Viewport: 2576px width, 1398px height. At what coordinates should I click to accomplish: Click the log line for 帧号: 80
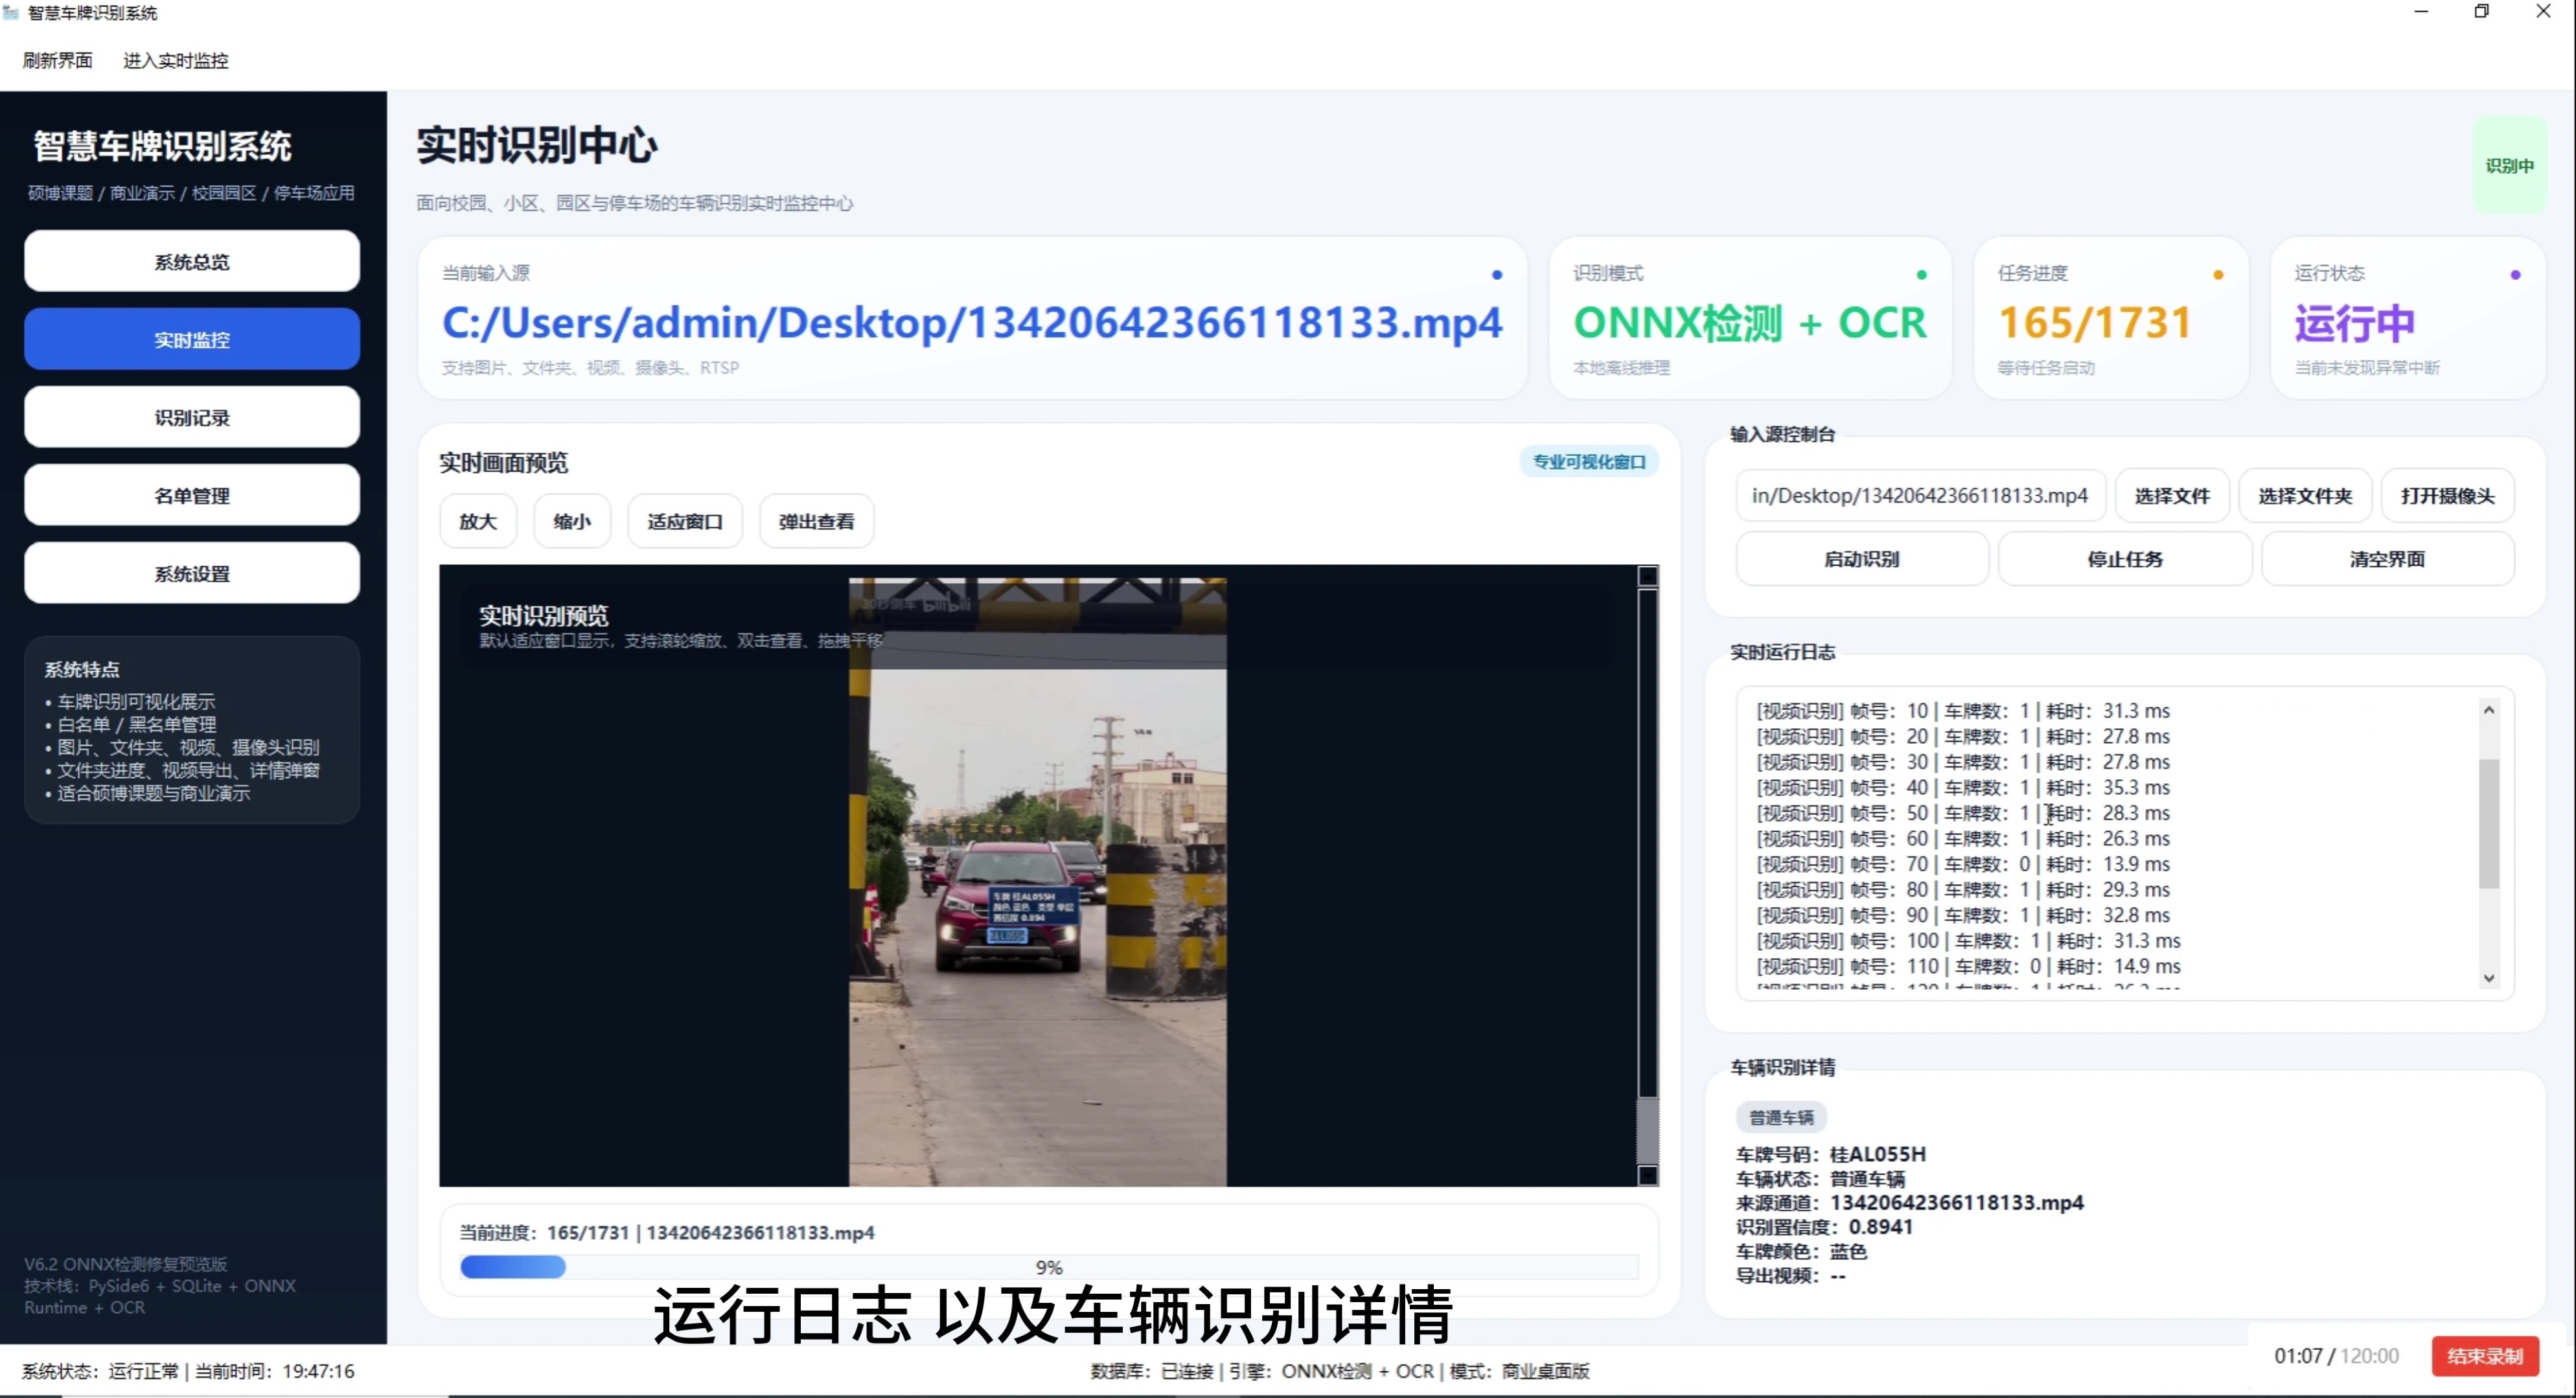click(1963, 890)
